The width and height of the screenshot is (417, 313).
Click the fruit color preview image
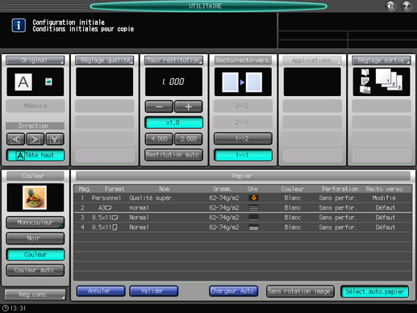[x=35, y=198]
